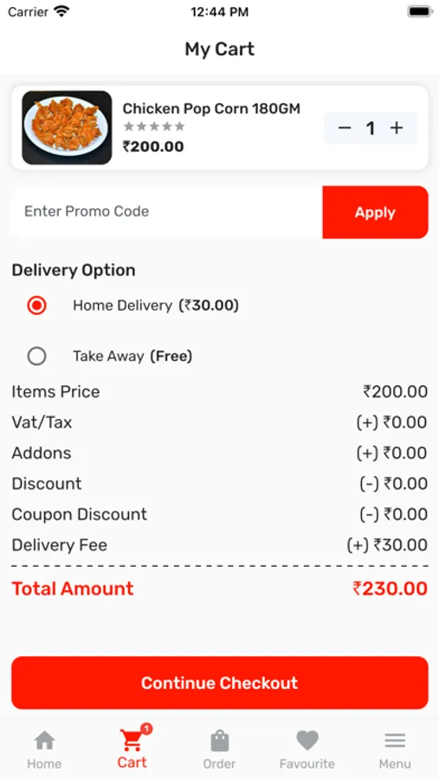Open the Order bag icon

[x=219, y=741]
